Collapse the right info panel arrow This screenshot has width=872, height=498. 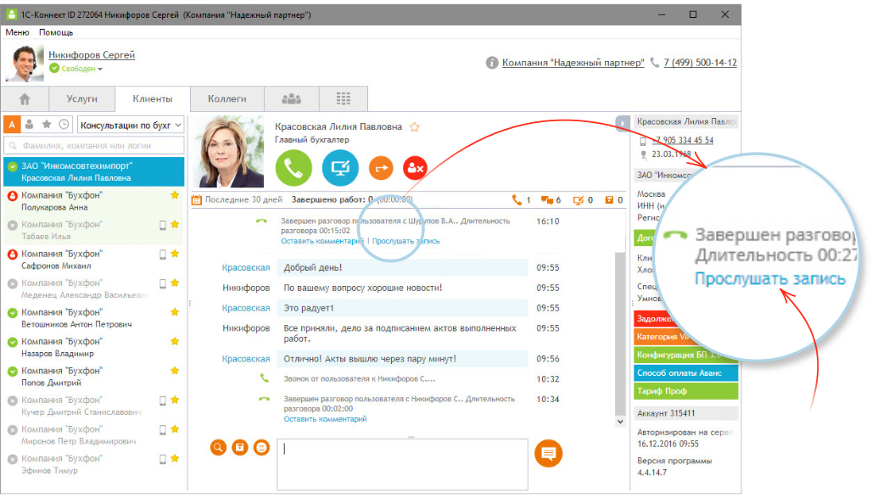click(x=623, y=123)
